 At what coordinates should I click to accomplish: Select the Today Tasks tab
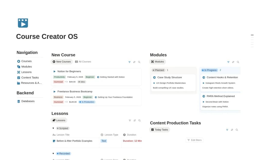[160, 130]
